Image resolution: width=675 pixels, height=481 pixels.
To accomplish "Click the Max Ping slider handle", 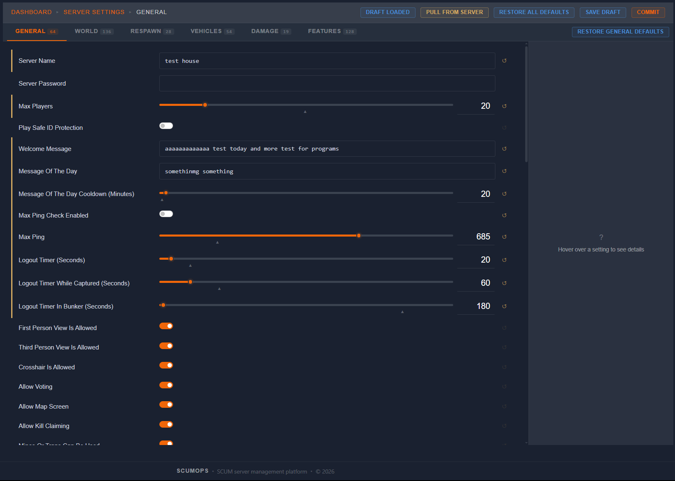I will point(359,236).
